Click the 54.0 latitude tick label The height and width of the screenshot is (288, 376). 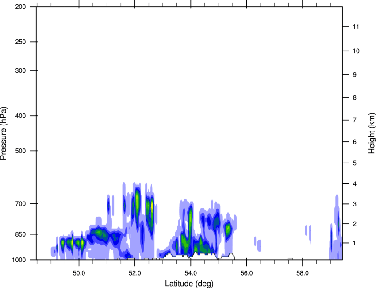(191, 273)
